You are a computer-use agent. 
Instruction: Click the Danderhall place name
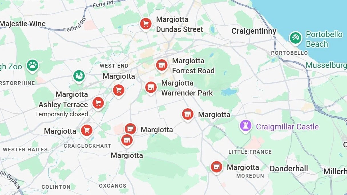pyautogui.click(x=289, y=168)
